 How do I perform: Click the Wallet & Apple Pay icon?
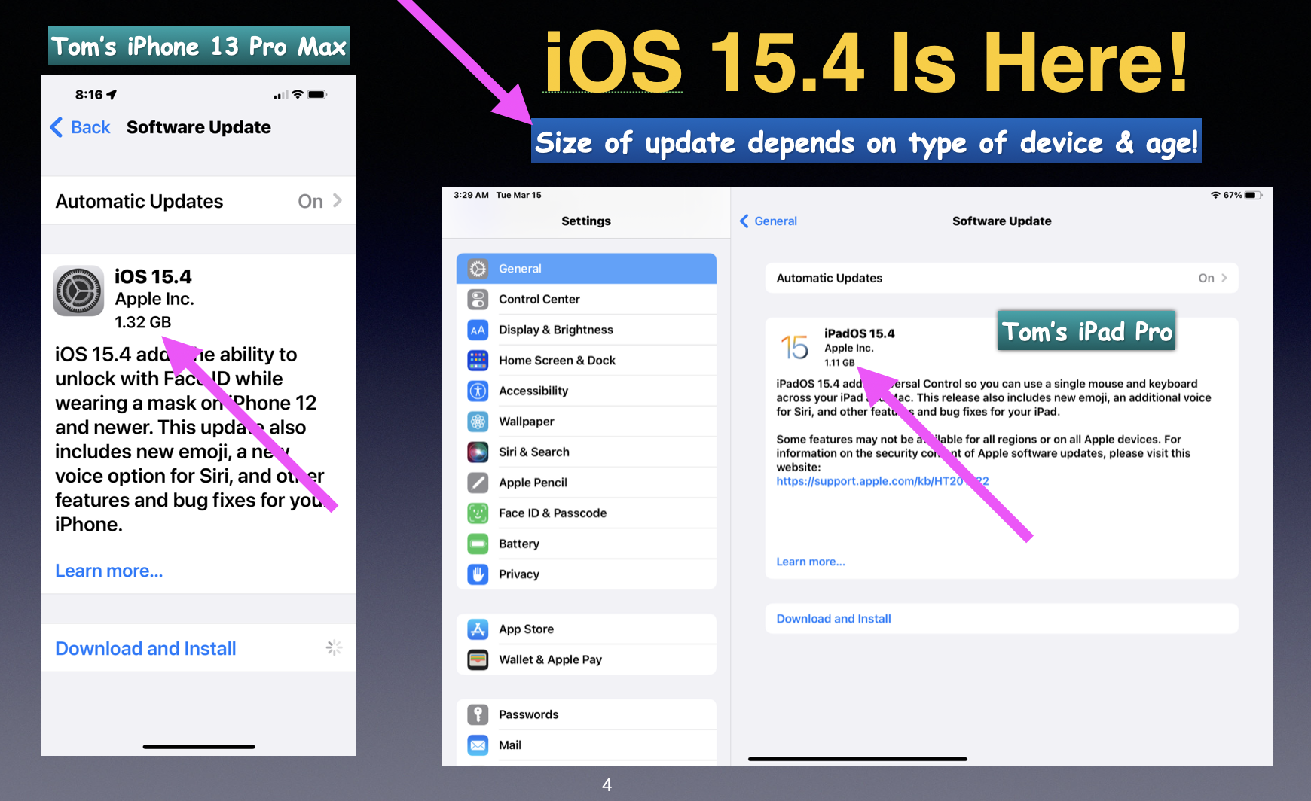point(478,659)
